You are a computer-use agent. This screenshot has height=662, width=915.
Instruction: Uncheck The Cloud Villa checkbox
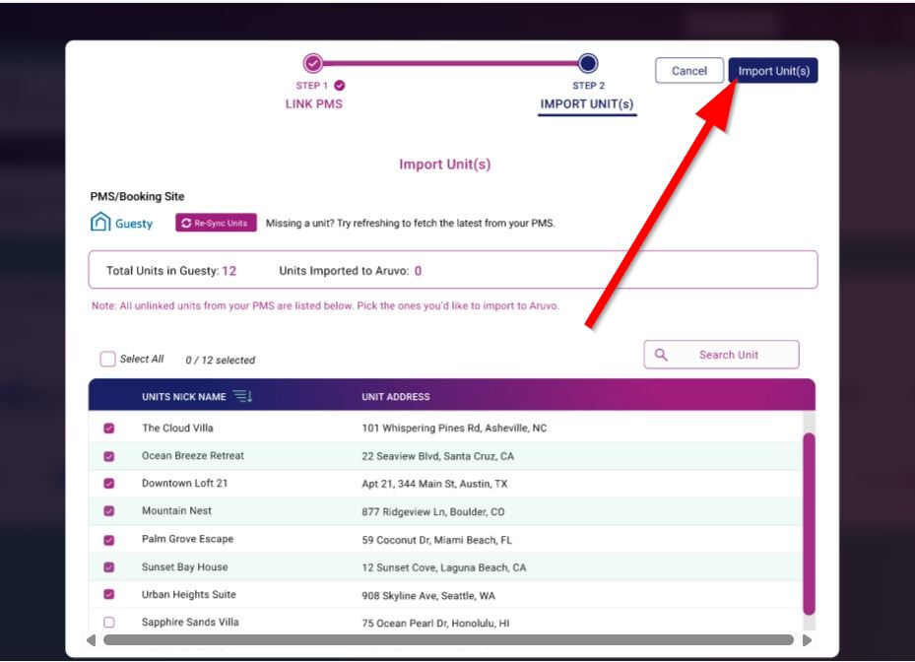click(109, 428)
